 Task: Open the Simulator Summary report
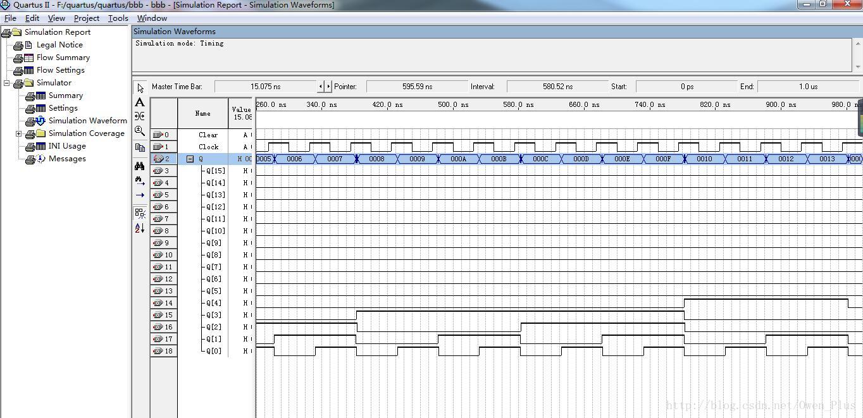pos(66,95)
